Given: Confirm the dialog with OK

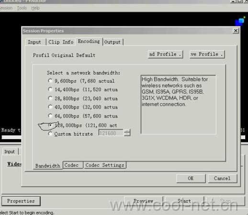Looking at the screenshot, I should pyautogui.click(x=191, y=178).
